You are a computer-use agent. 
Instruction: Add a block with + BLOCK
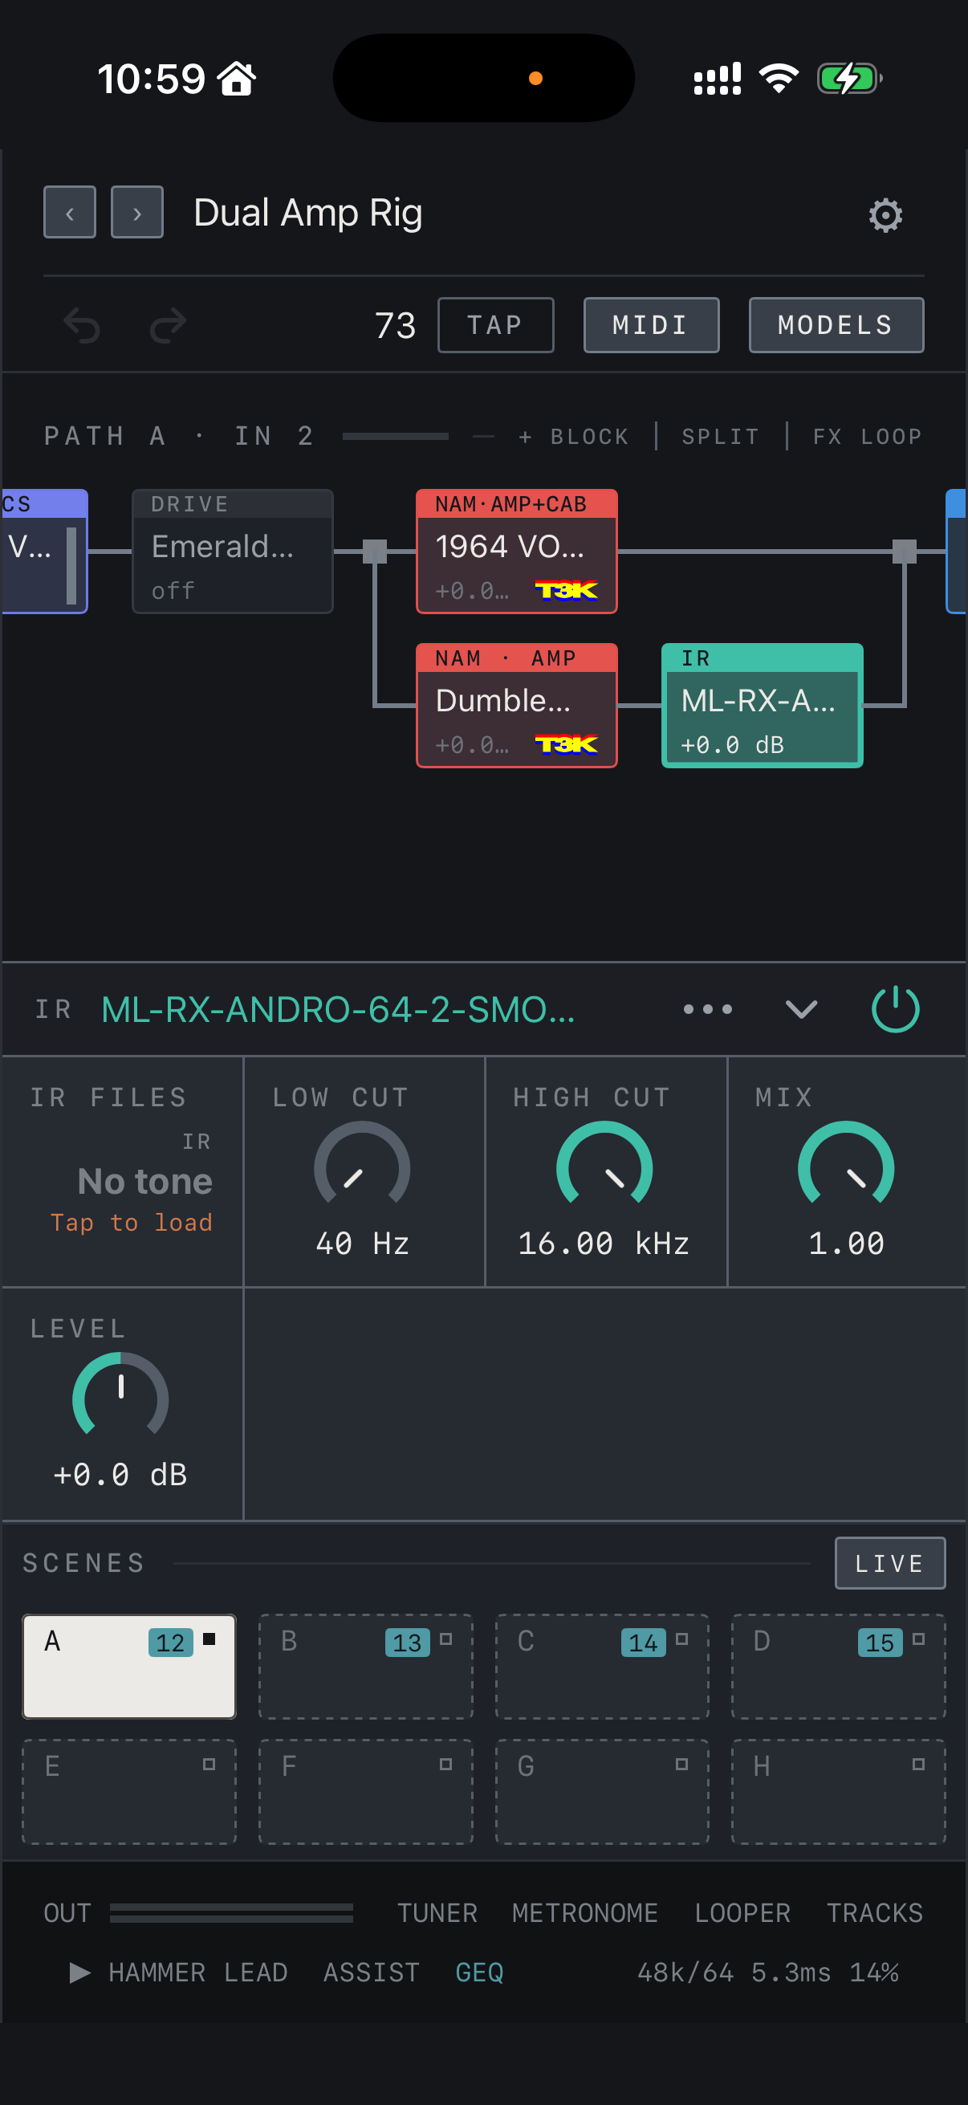point(573,437)
